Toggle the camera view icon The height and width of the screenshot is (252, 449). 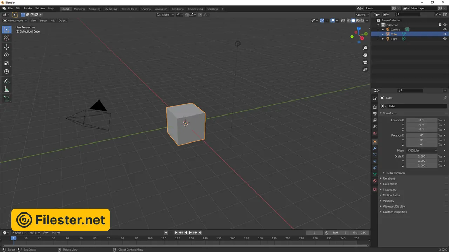pyautogui.click(x=365, y=62)
